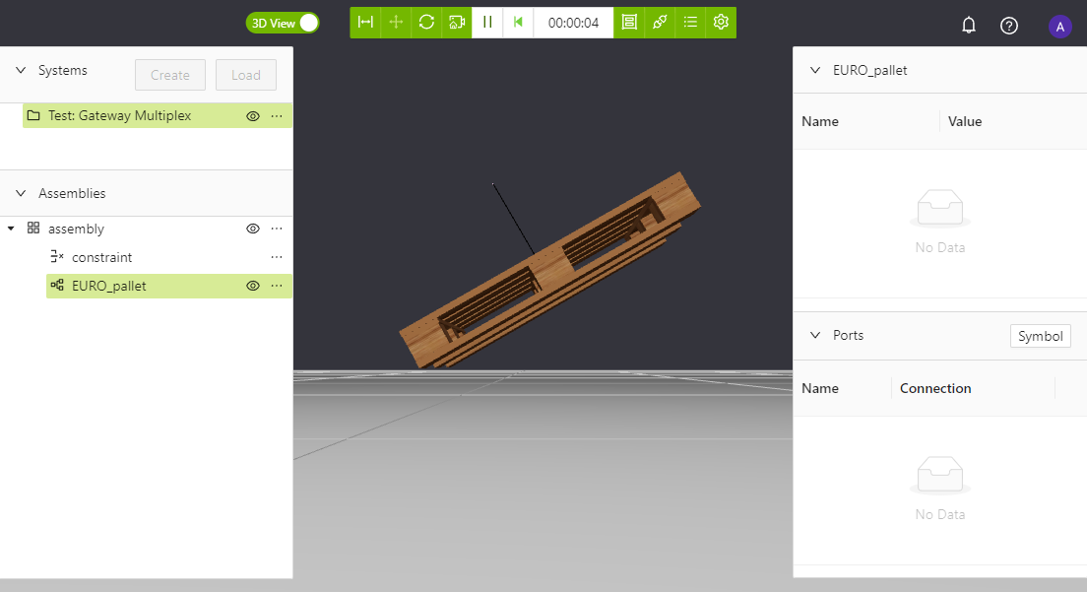Open the help question mark icon
1087x592 pixels.
pos(1009,26)
